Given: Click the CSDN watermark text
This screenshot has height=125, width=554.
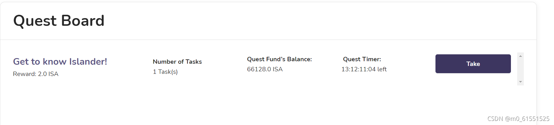Looking at the screenshot, I should (x=495, y=119).
